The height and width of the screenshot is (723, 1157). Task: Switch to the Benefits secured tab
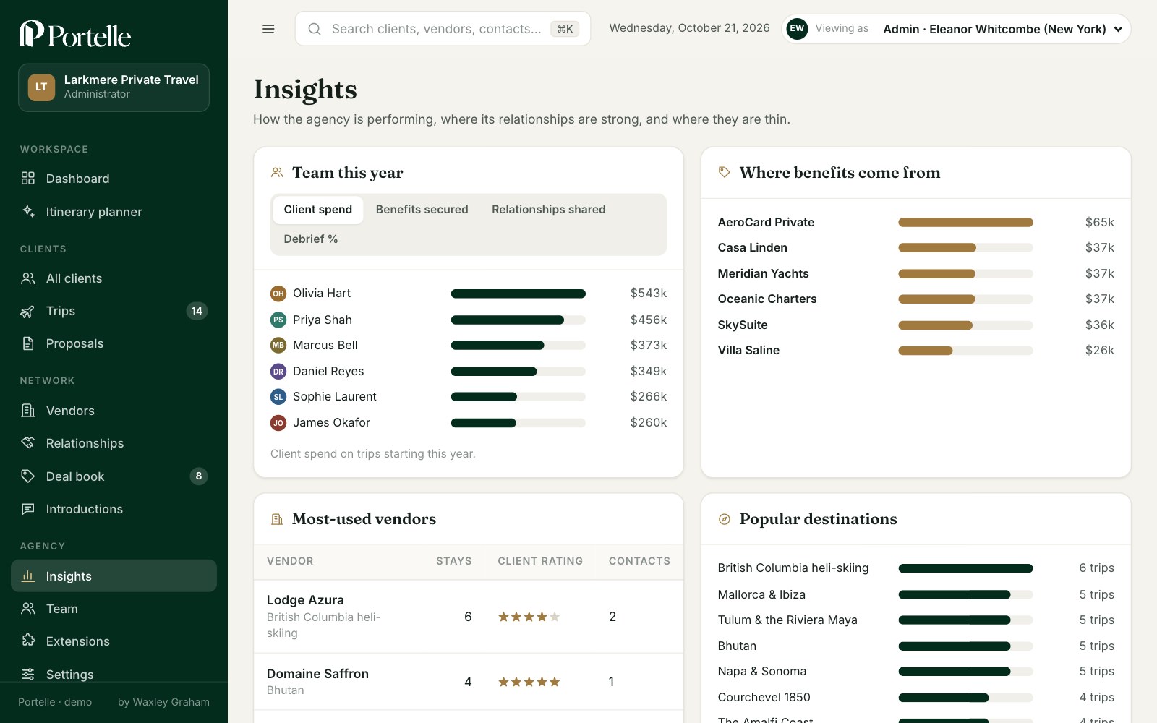point(422,210)
